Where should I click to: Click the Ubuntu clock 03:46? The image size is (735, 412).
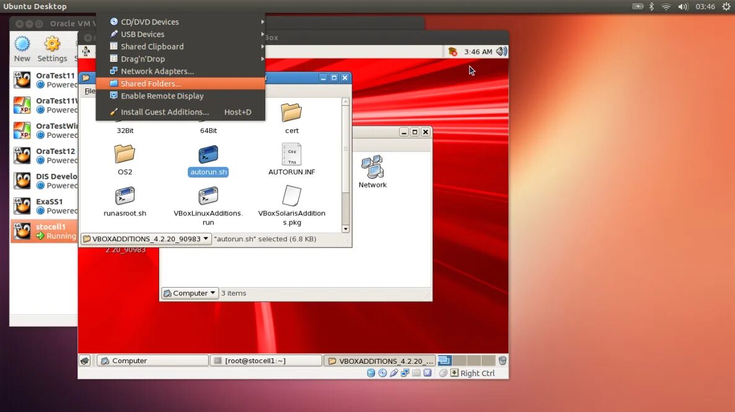click(705, 7)
